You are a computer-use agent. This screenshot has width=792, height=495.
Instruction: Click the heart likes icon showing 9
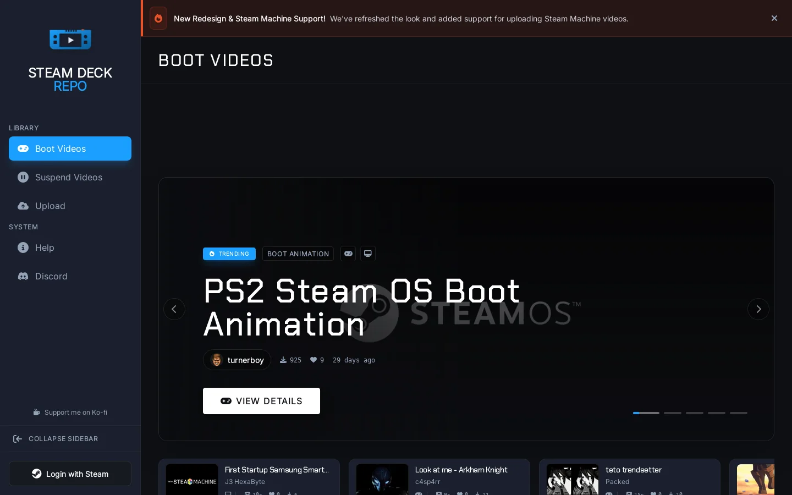point(313,360)
